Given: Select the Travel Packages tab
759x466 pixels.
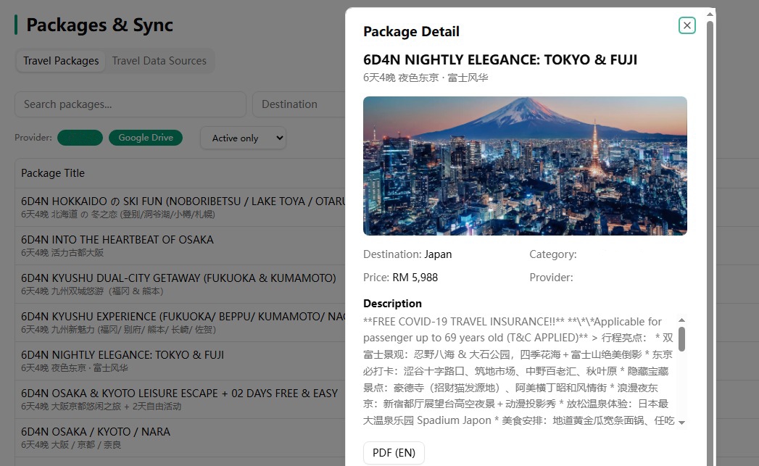Looking at the screenshot, I should pyautogui.click(x=60, y=61).
